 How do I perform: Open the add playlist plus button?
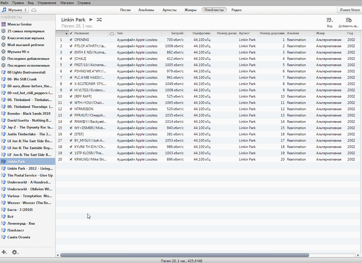(4, 252)
